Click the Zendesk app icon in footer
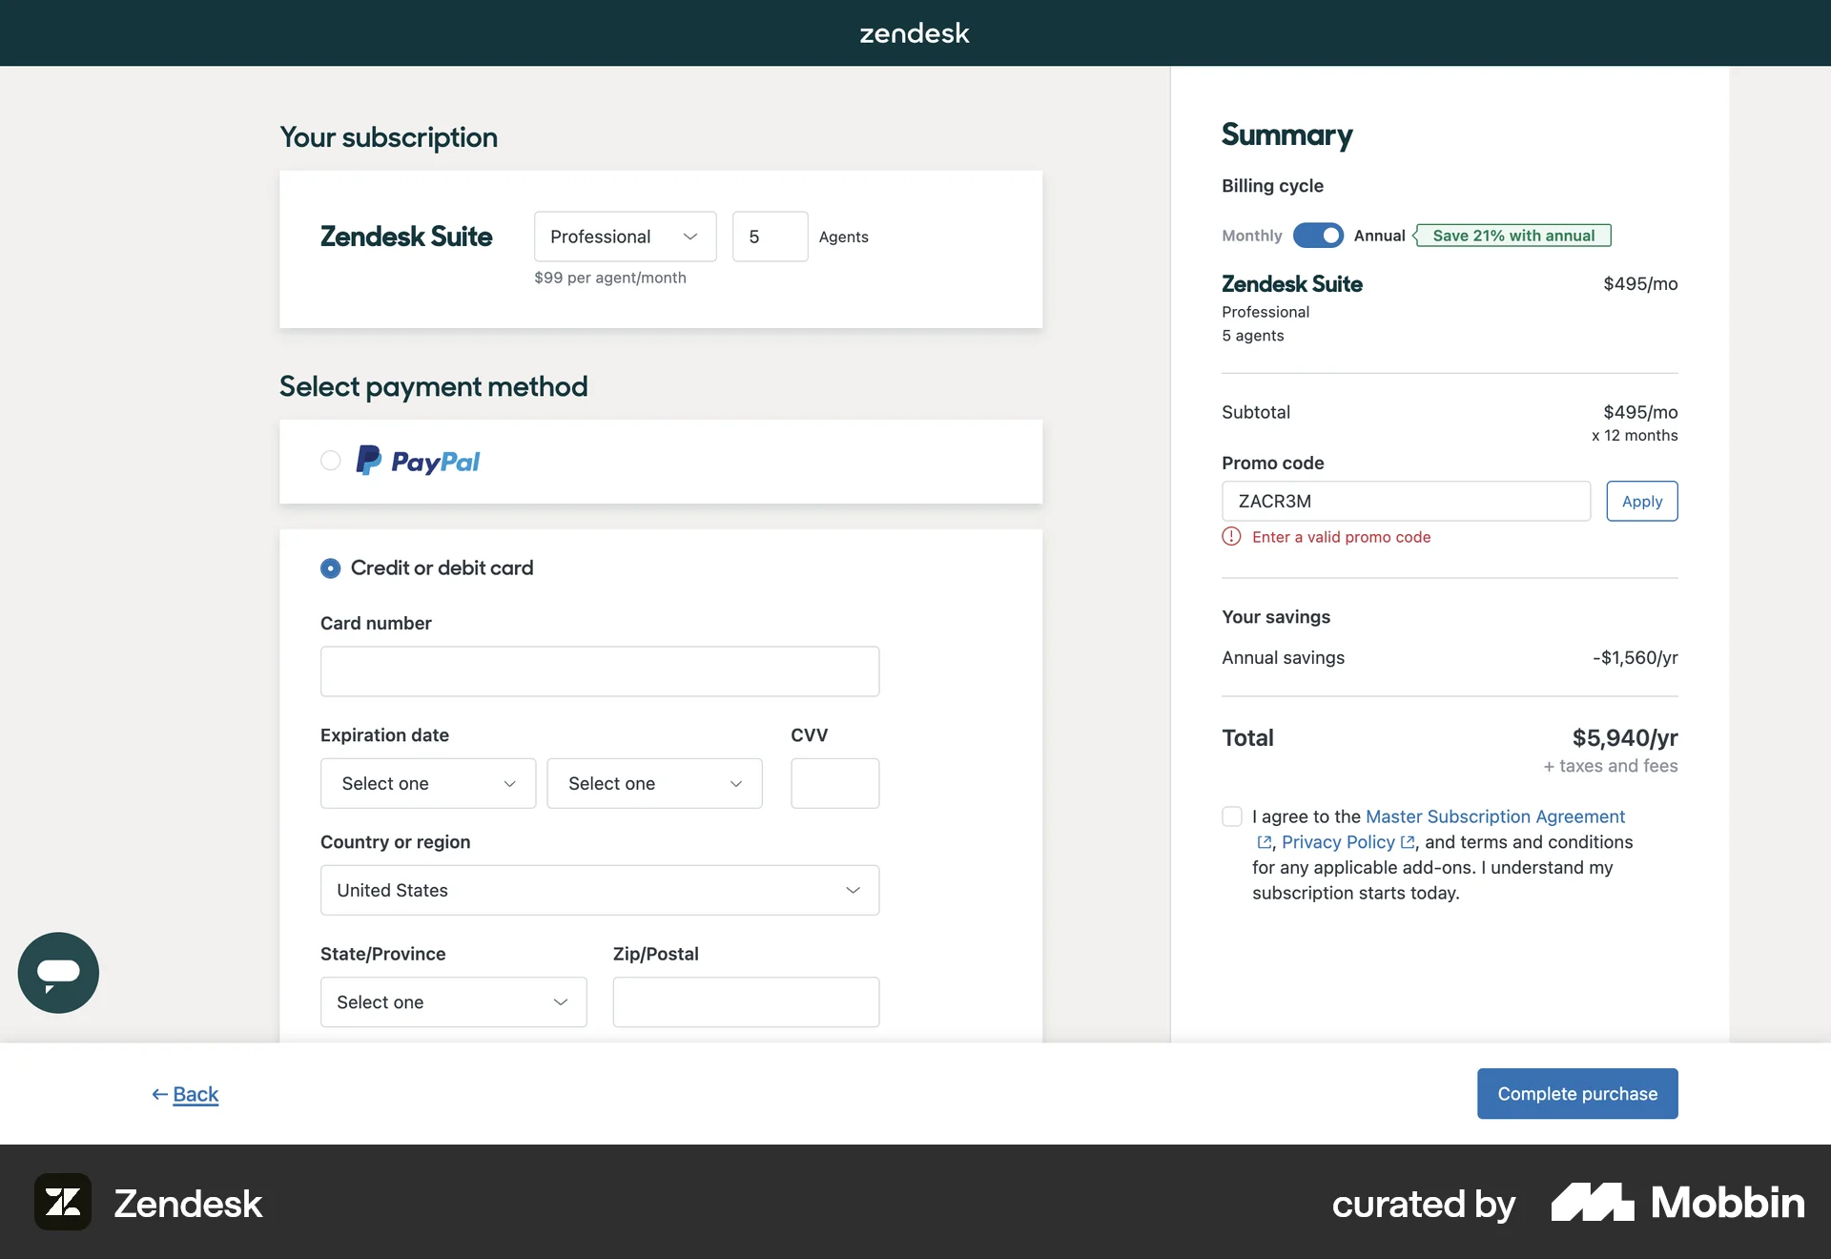Image resolution: width=1831 pixels, height=1259 pixels. point(63,1202)
